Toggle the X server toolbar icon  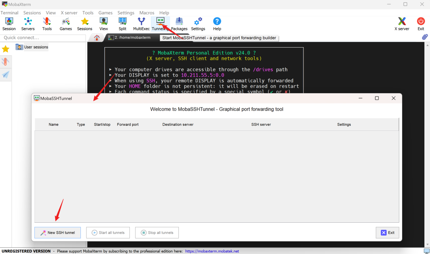pos(402,24)
